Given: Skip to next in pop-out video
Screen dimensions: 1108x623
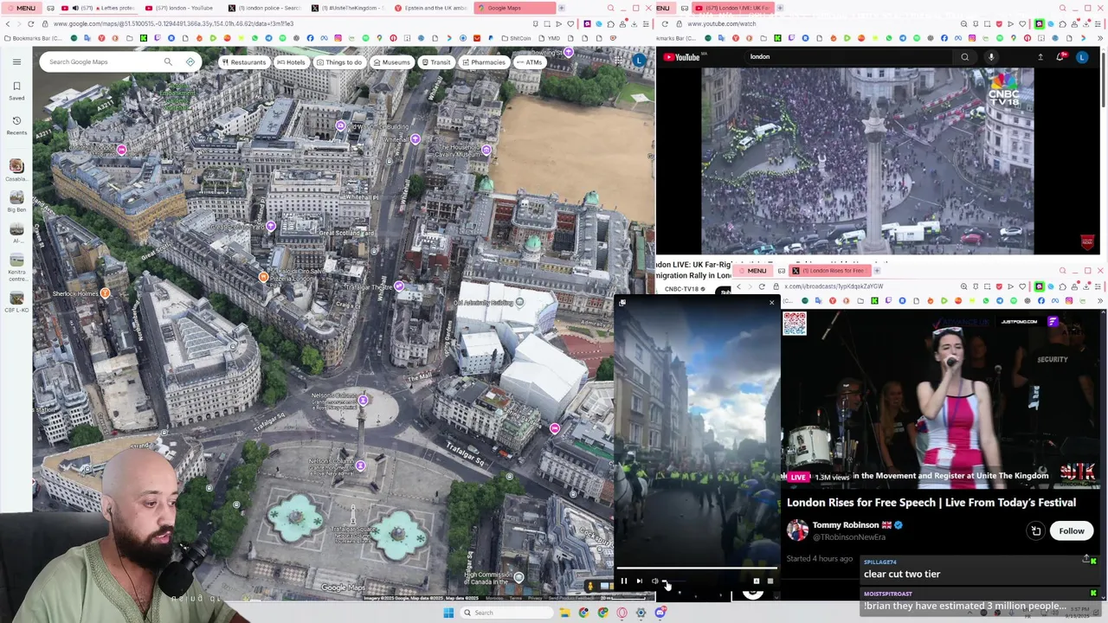Looking at the screenshot, I should 640,581.
